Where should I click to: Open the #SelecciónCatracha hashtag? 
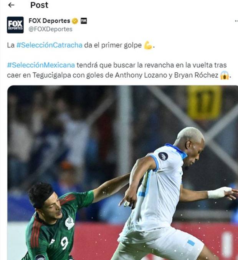coord(50,45)
